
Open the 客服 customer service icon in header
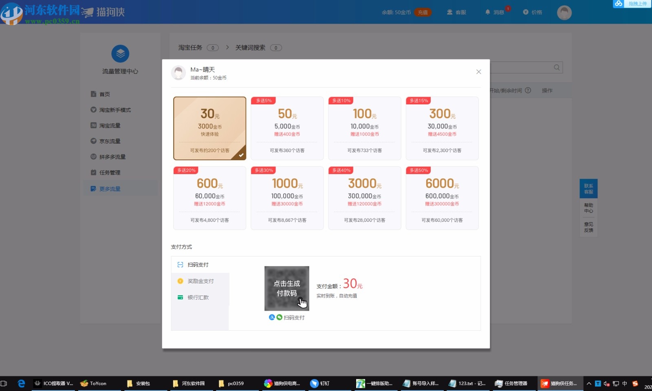tap(450, 12)
